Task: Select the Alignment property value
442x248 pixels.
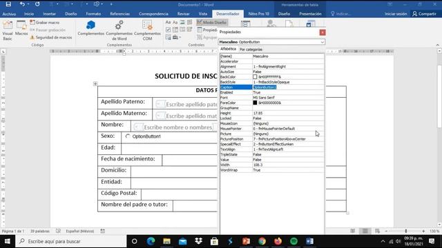Action: (x=288, y=67)
